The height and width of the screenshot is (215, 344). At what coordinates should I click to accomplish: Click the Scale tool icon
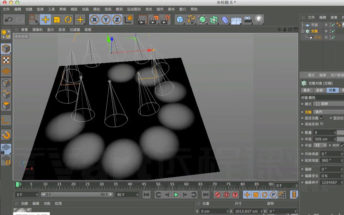click(x=57, y=20)
